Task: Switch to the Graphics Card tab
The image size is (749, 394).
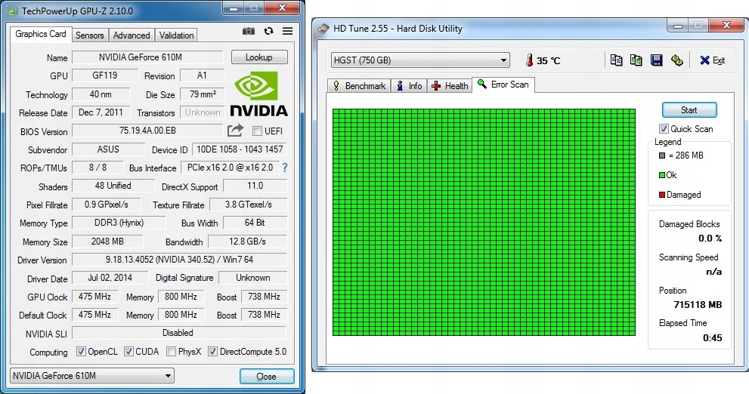Action: pyautogui.click(x=41, y=34)
